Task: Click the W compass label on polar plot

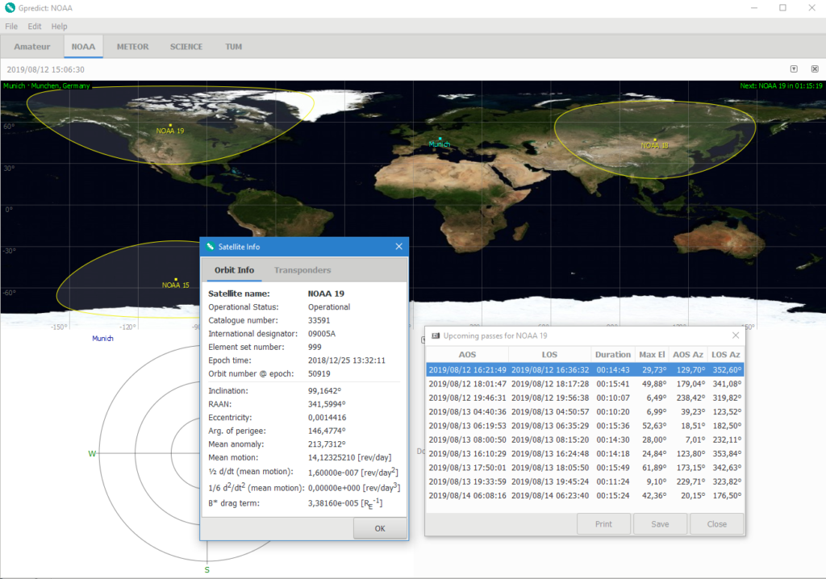Action: click(x=92, y=454)
